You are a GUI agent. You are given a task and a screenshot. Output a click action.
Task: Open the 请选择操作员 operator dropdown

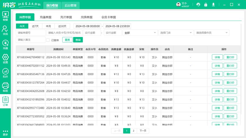[x=212, y=33]
